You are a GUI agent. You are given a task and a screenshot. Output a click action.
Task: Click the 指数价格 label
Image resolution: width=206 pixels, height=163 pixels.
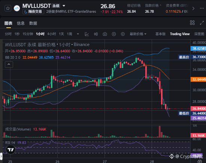pyautogui.click(x=152, y=6)
